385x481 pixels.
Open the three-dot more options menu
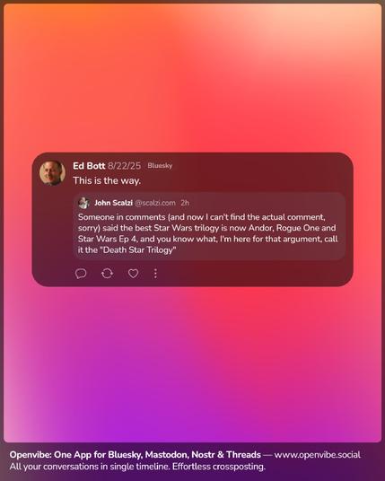[x=155, y=274]
